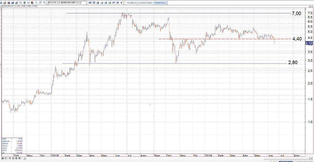The height and width of the screenshot is (162, 315).
Task: Click the open folder icon in toolbar
Action: [x=5, y=3]
